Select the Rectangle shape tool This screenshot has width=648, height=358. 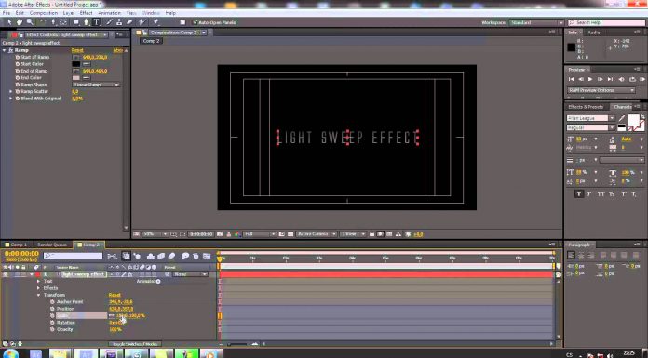(x=76, y=22)
